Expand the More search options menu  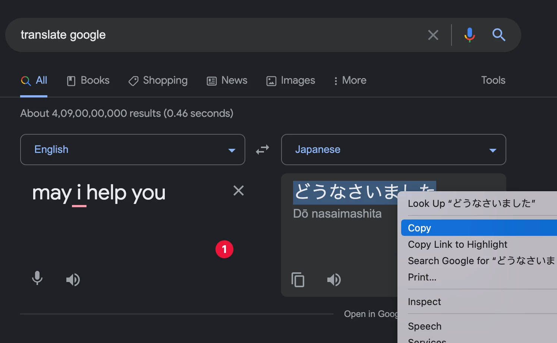[350, 80]
